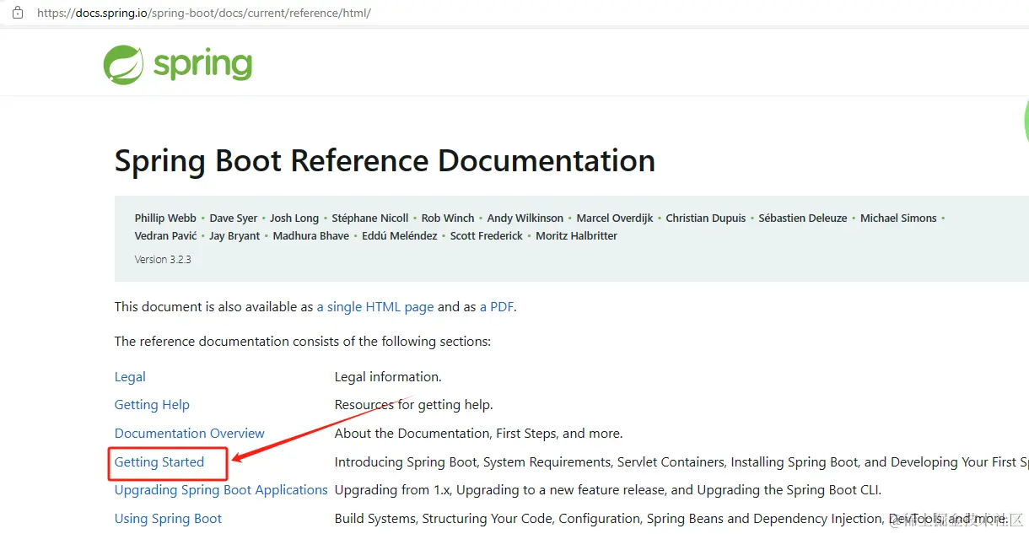Click author name Dave Syer
1029x534 pixels.
(234, 218)
